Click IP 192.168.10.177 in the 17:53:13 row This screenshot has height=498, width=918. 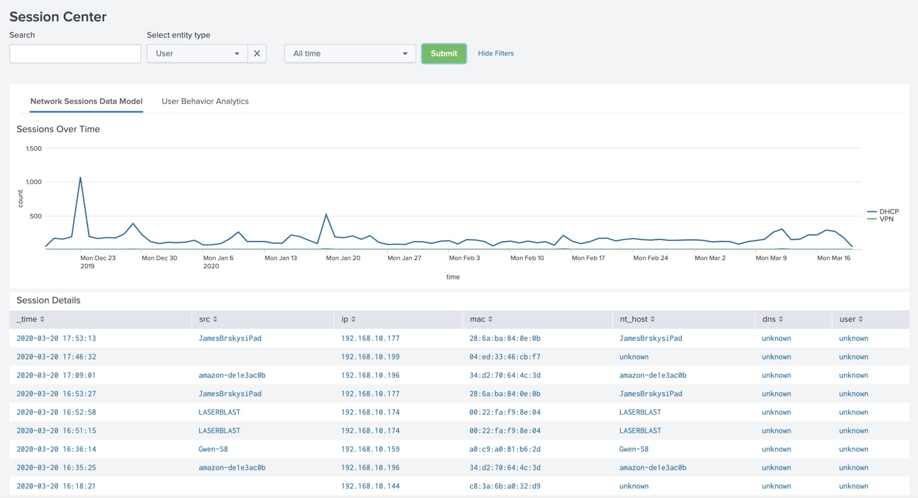[x=370, y=338]
